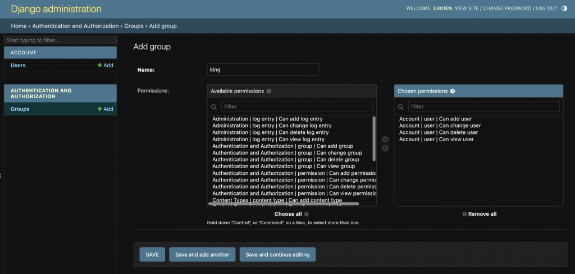Select 'group | Can delete group' permission

pyautogui.click(x=286, y=160)
